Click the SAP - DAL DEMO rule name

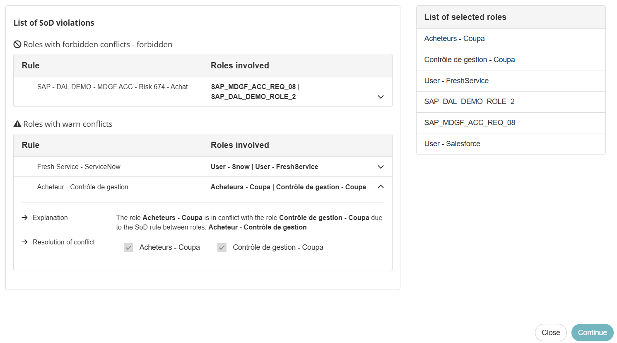(x=112, y=87)
